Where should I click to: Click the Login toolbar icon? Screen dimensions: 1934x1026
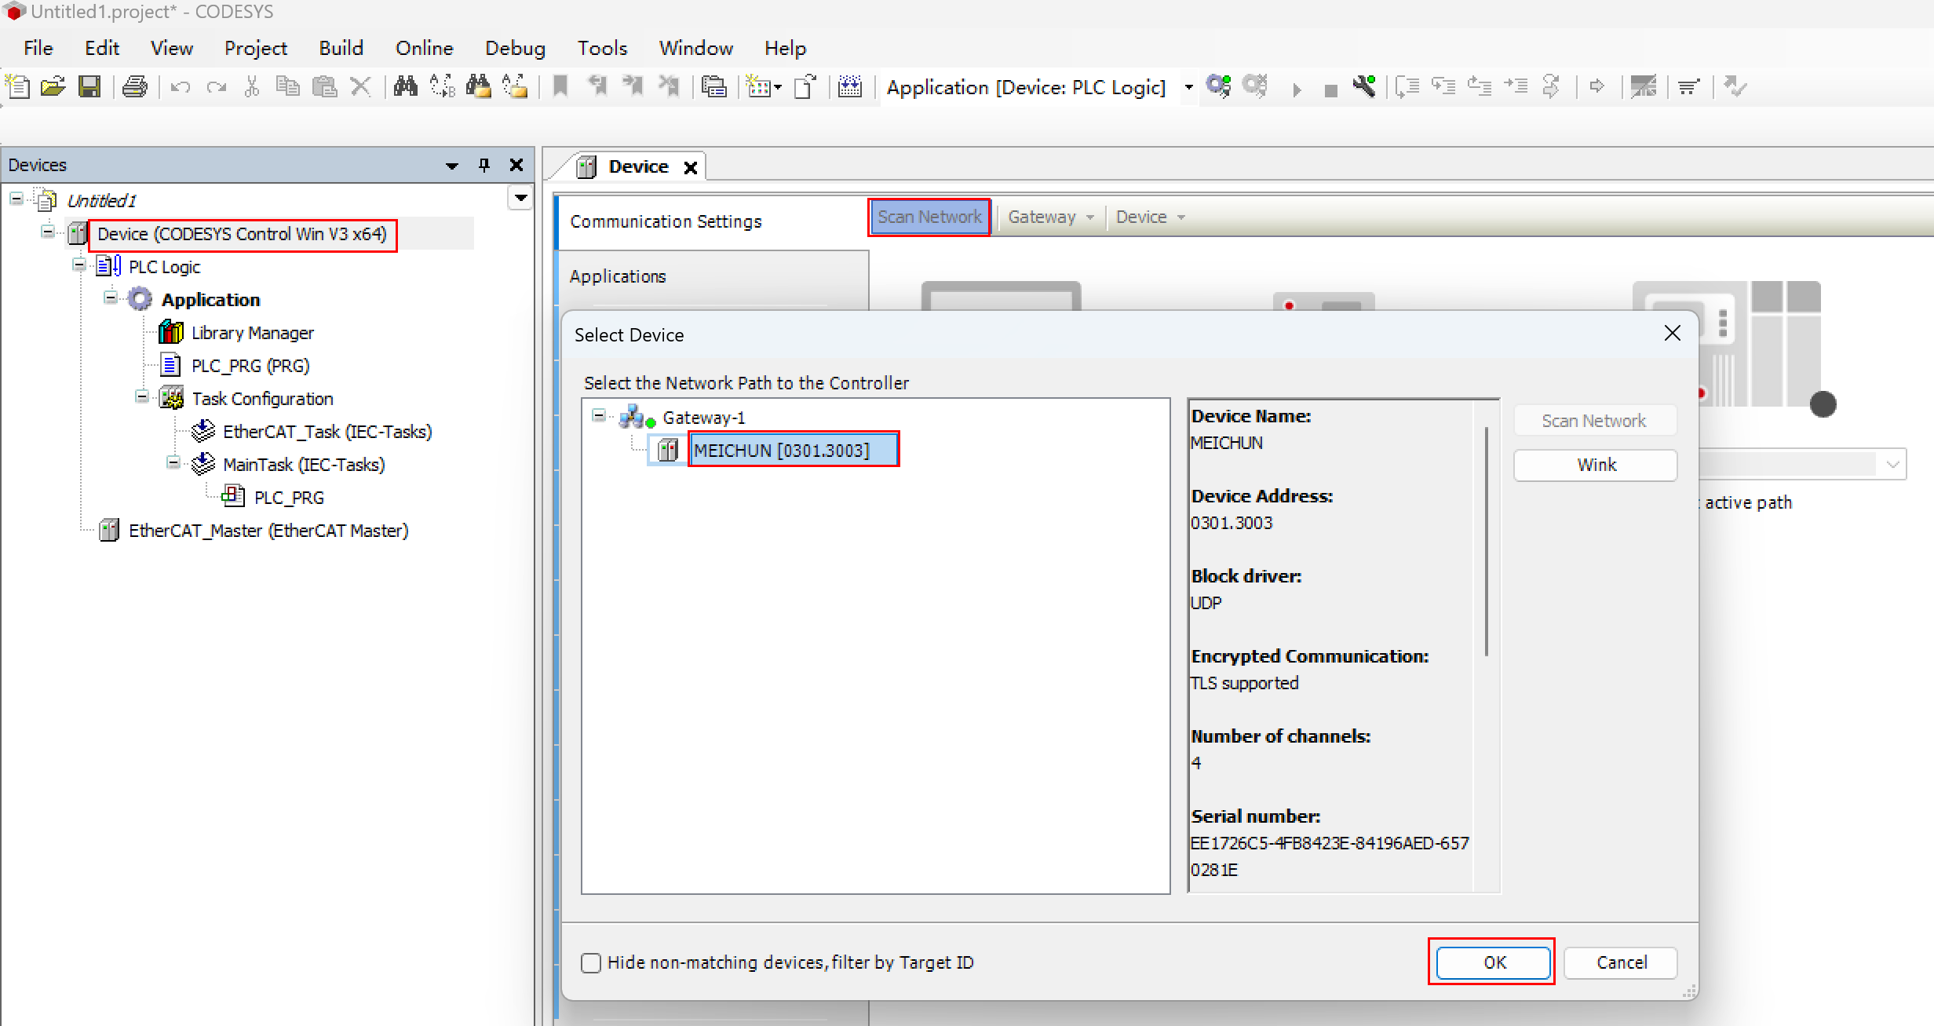coord(1218,86)
